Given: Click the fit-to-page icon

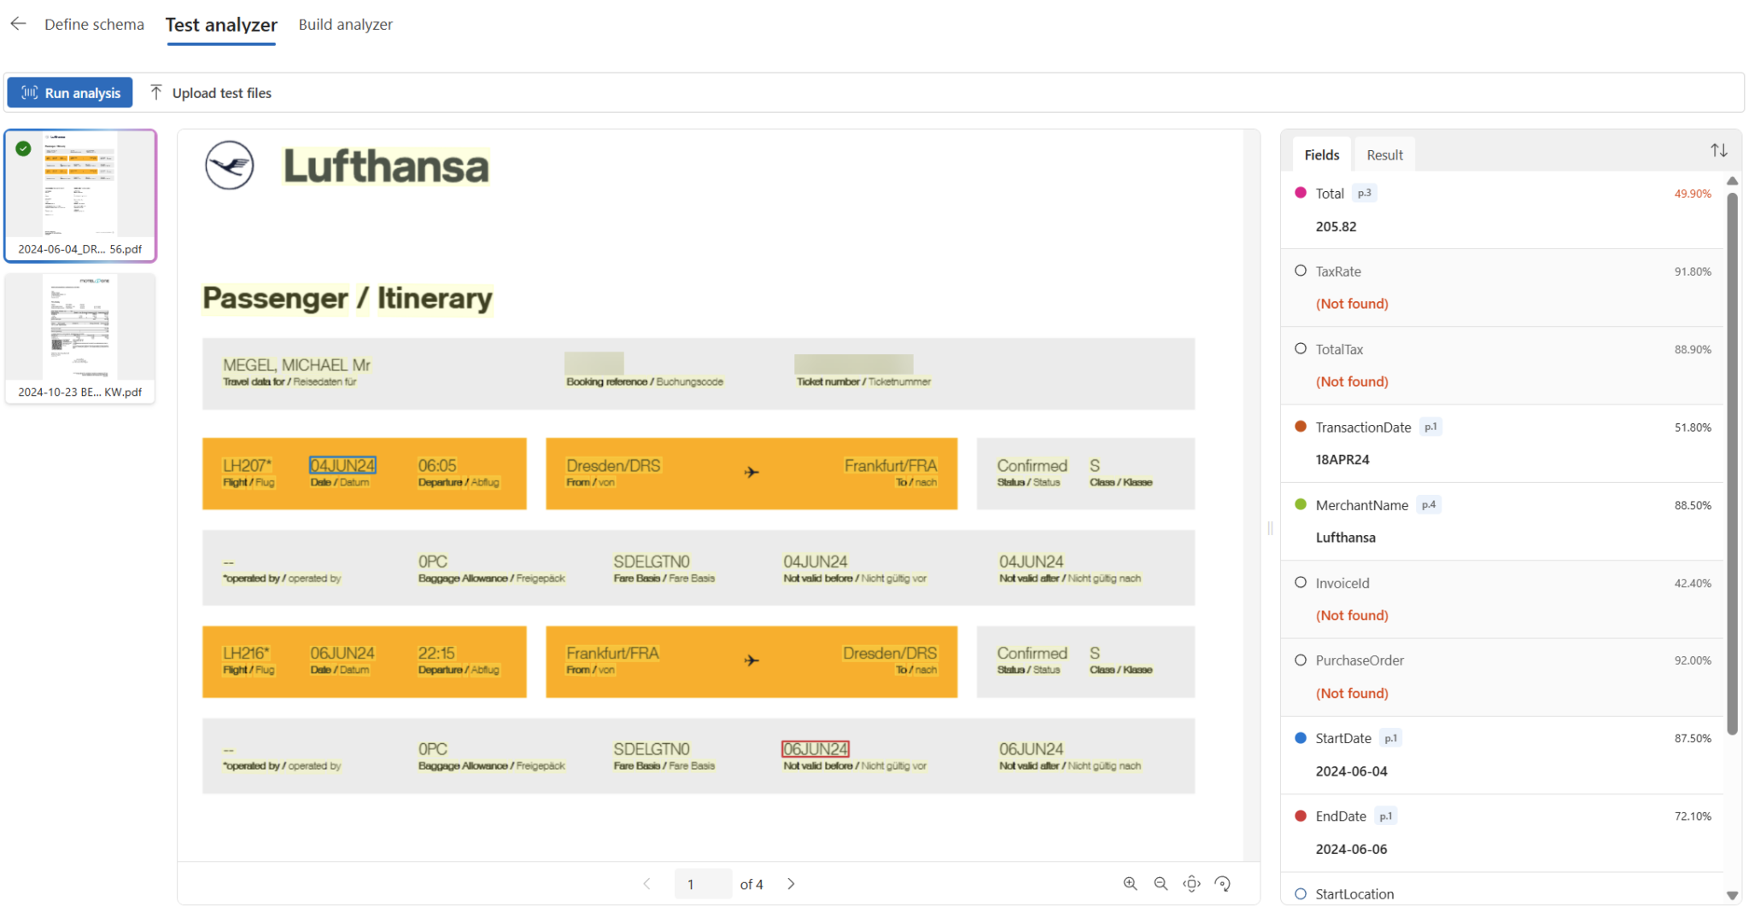Looking at the screenshot, I should coord(1191,884).
